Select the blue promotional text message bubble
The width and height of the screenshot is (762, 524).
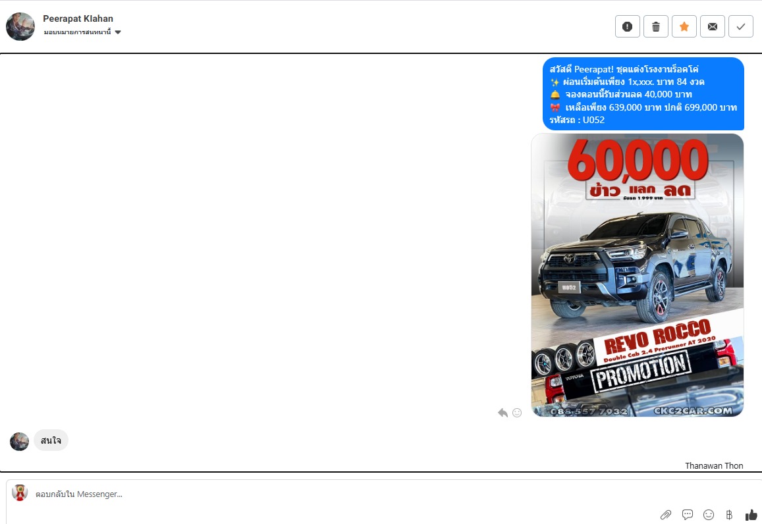pyautogui.click(x=643, y=93)
